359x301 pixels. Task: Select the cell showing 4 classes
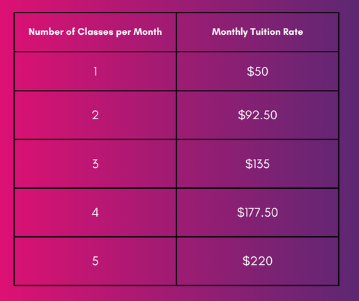(96, 213)
